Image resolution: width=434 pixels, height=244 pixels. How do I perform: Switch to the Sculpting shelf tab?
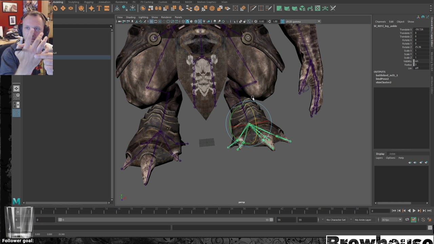click(74, 2)
